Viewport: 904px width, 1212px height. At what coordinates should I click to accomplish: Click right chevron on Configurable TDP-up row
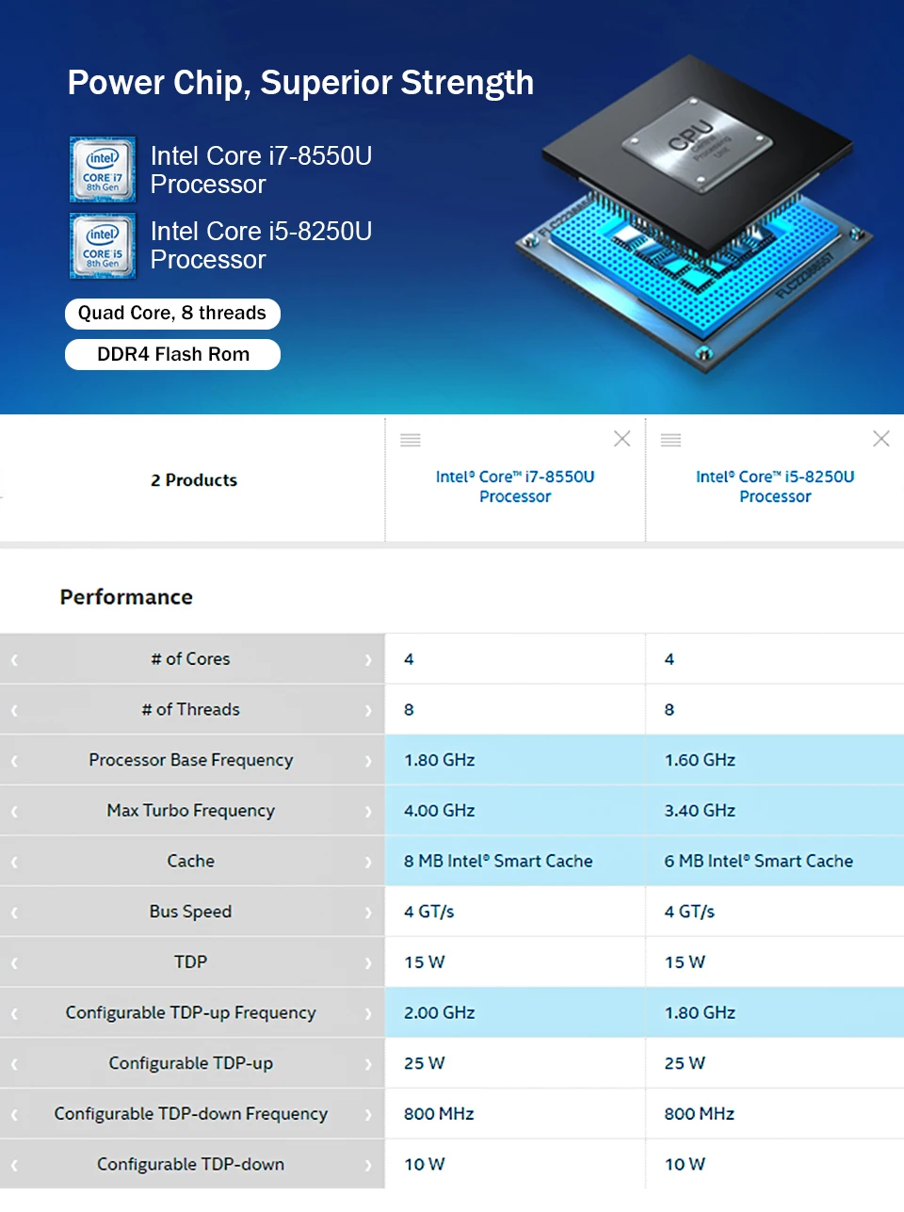click(368, 1064)
